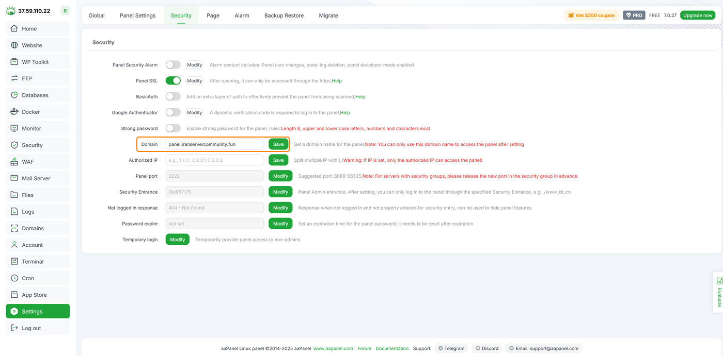
Task: Open the Terminal section
Action: pos(32,261)
